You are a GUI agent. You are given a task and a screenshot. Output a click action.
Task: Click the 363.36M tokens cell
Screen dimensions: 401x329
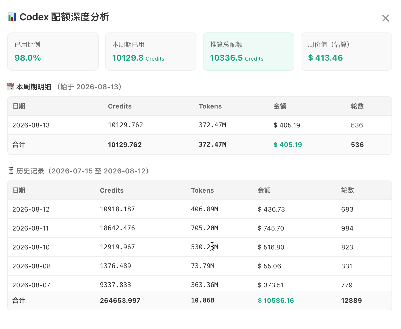click(x=205, y=285)
